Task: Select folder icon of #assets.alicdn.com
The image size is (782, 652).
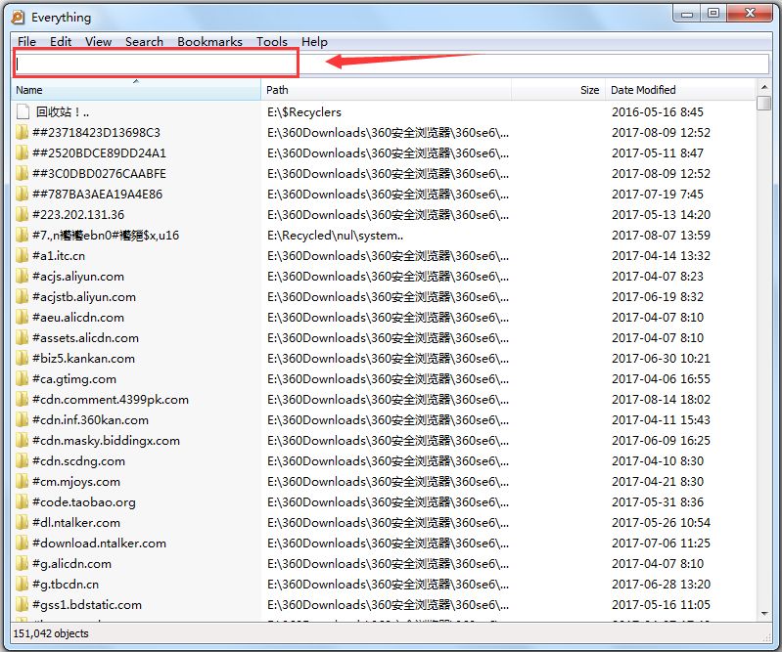Action: click(22, 337)
